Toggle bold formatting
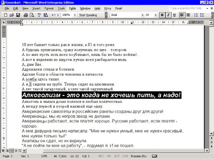 coord(162,15)
